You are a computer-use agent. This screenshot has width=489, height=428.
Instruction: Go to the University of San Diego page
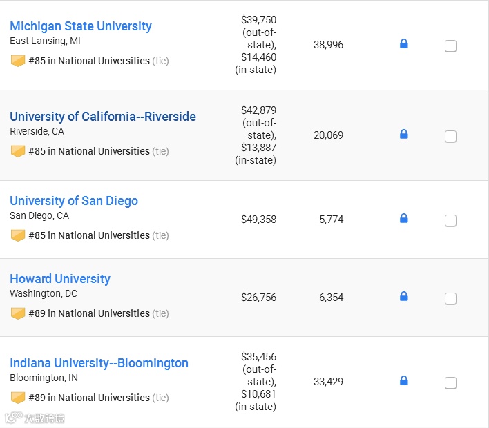coord(74,201)
